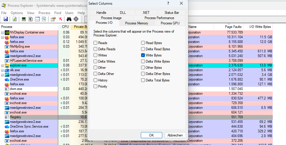Click the MsMpEng.exe process icon

(x=7, y=46)
